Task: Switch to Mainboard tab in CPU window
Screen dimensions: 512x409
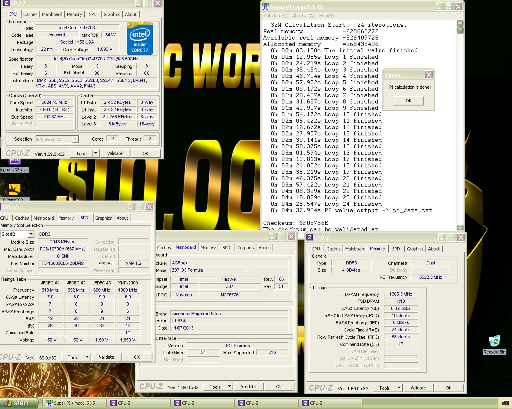Action: pos(52,14)
